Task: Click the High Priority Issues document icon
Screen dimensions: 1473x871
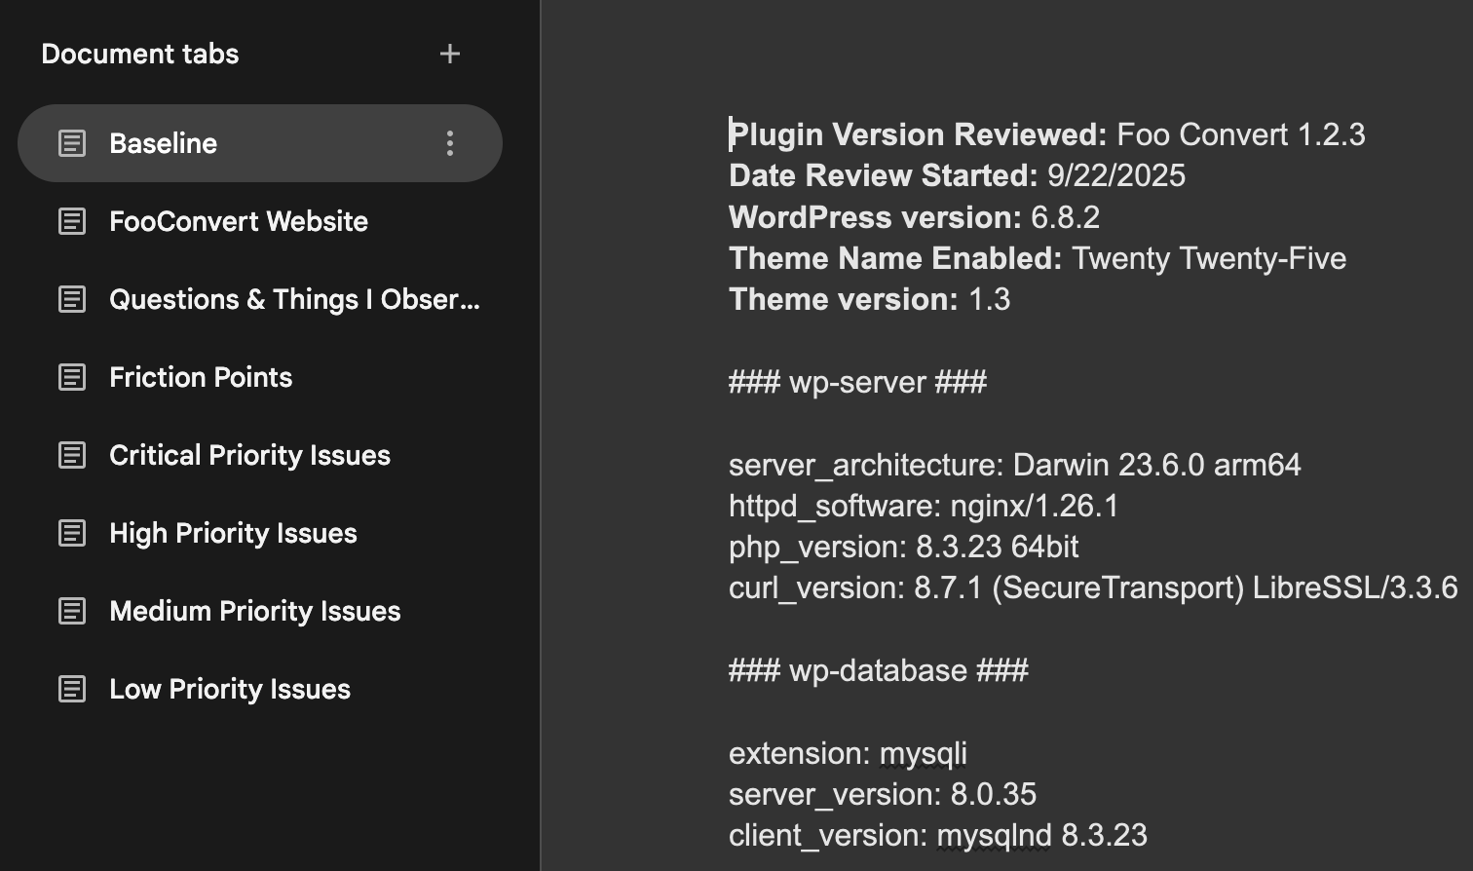Action: click(x=72, y=533)
